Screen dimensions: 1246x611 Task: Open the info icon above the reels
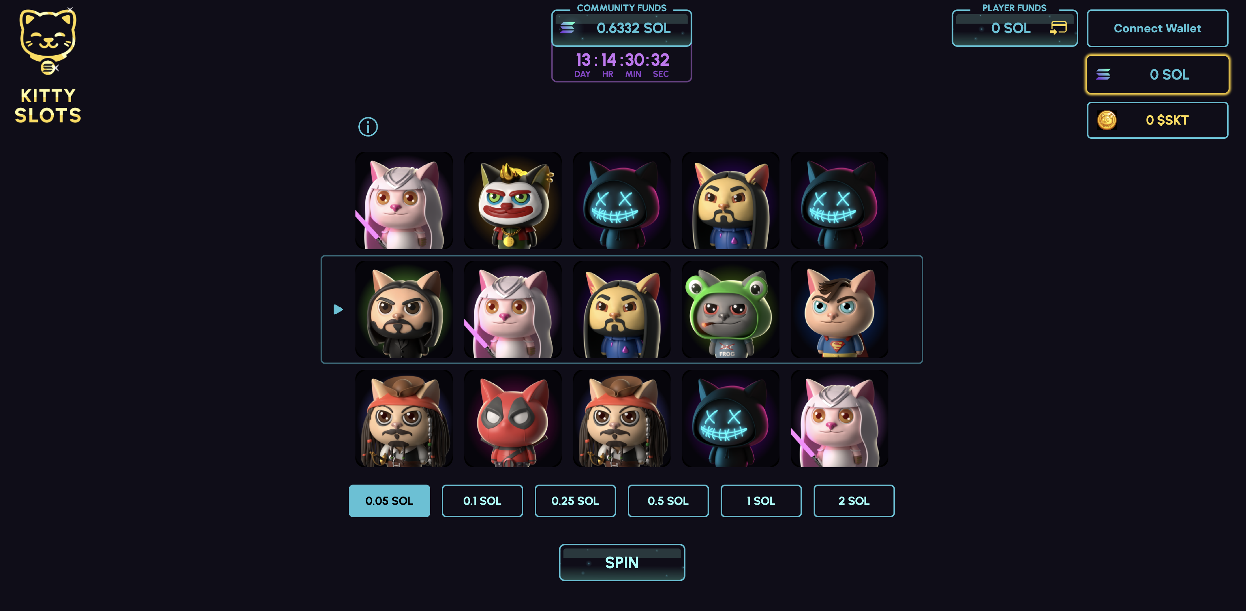pyautogui.click(x=368, y=127)
